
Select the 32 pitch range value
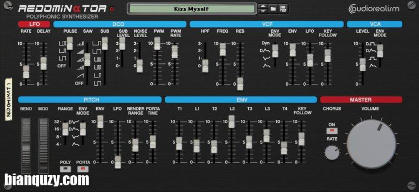(56, 121)
